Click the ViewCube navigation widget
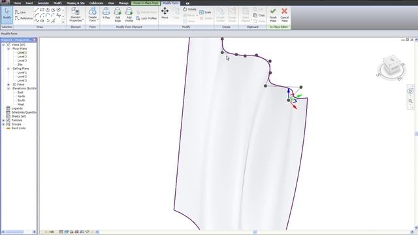 coord(391,67)
